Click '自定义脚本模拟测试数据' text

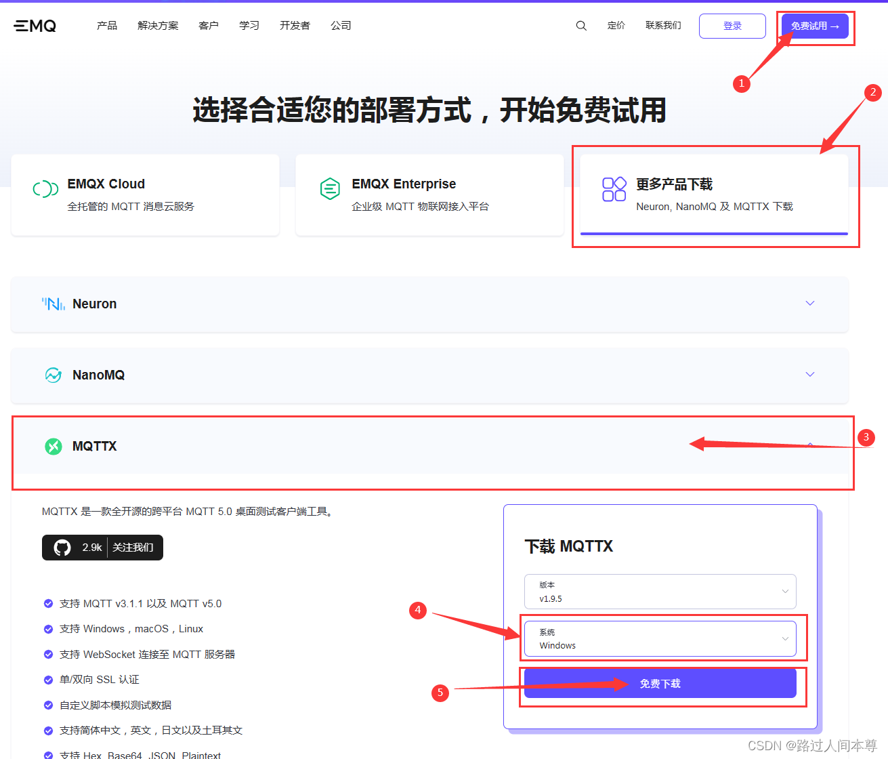coord(116,705)
